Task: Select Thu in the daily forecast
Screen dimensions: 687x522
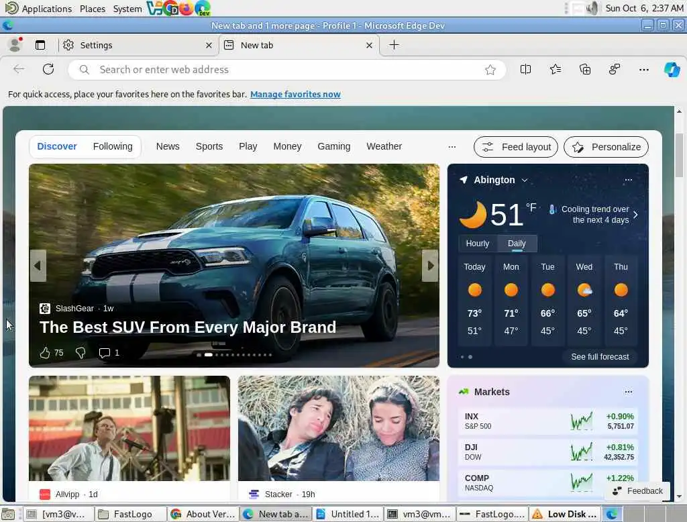Action: 621,301
